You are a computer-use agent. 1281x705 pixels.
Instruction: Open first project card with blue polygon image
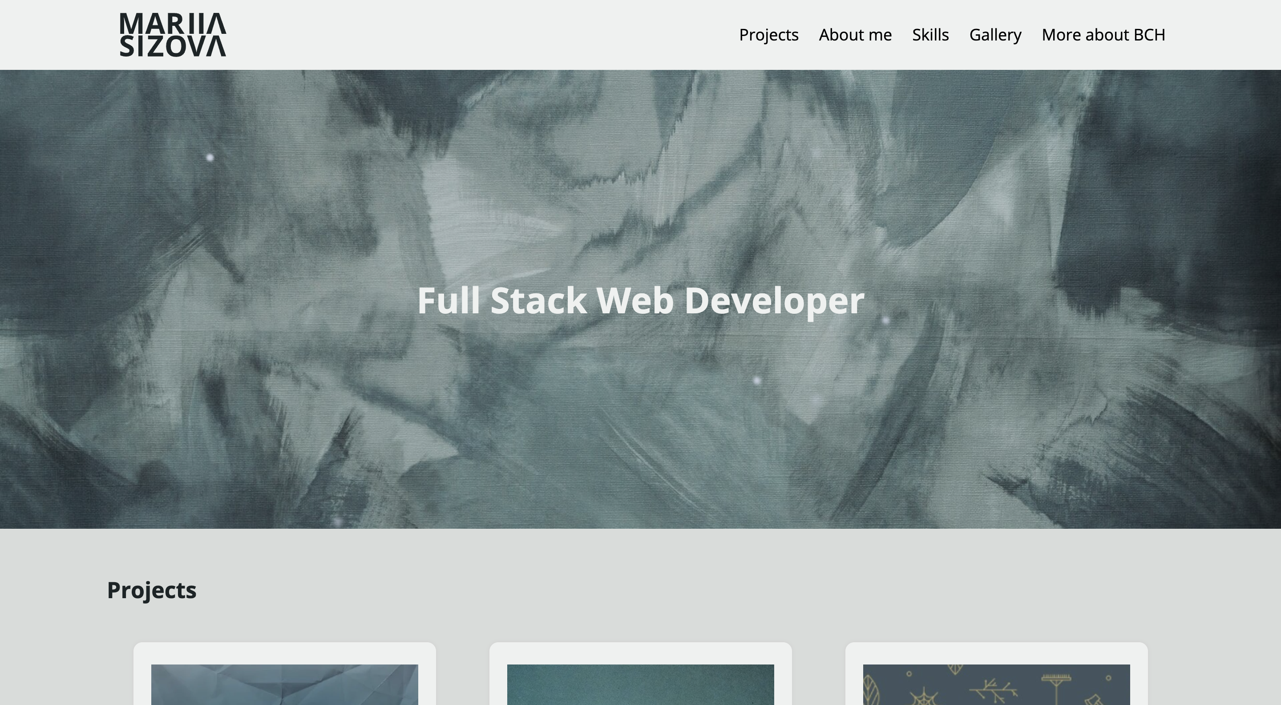coord(284,685)
